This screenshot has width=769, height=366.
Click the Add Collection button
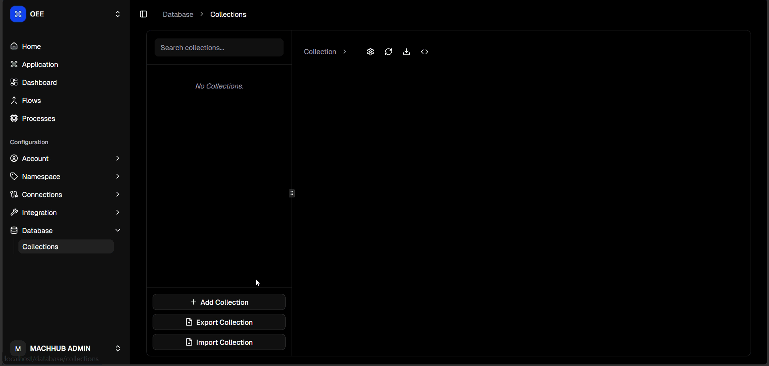point(219,302)
